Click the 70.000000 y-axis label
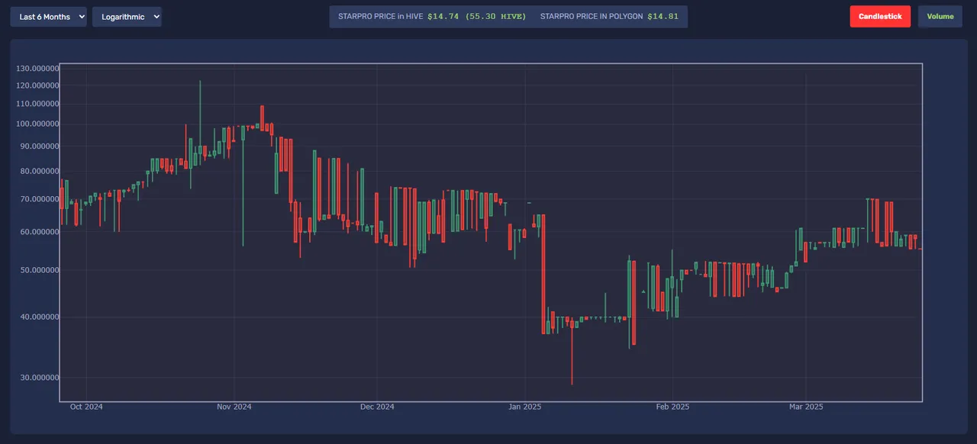 pos(40,199)
